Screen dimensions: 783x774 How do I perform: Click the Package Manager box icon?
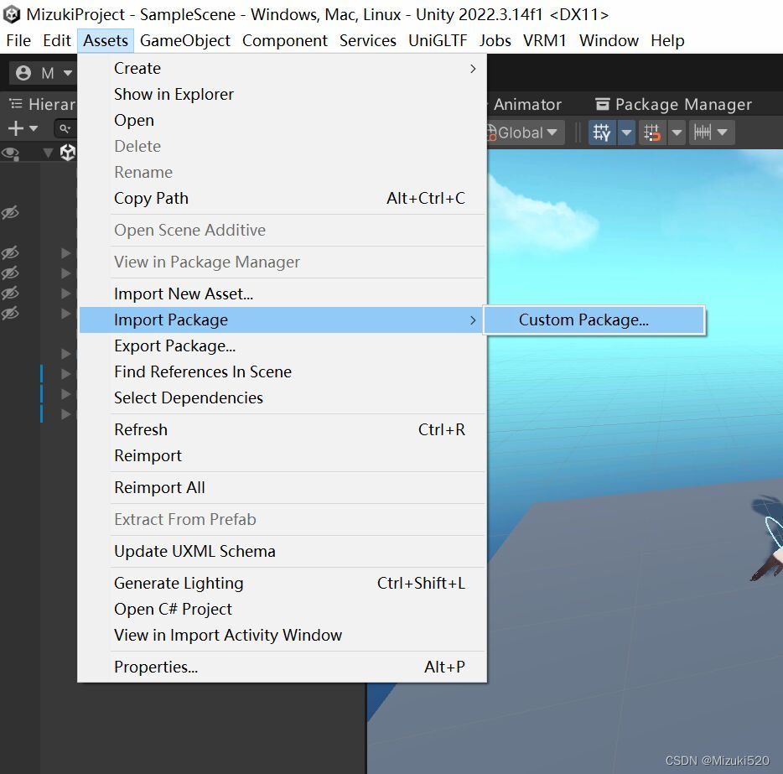602,104
